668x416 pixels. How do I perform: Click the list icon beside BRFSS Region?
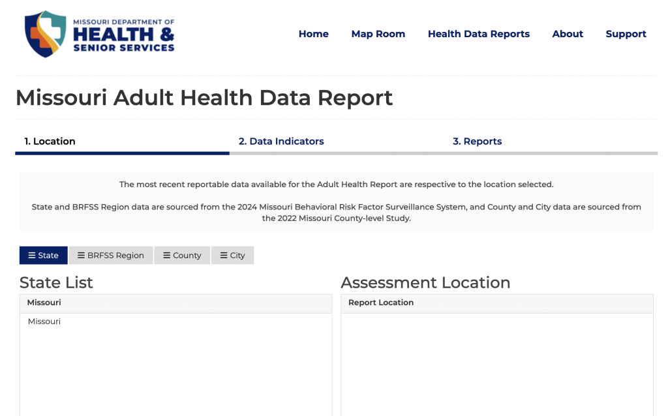[81, 256]
